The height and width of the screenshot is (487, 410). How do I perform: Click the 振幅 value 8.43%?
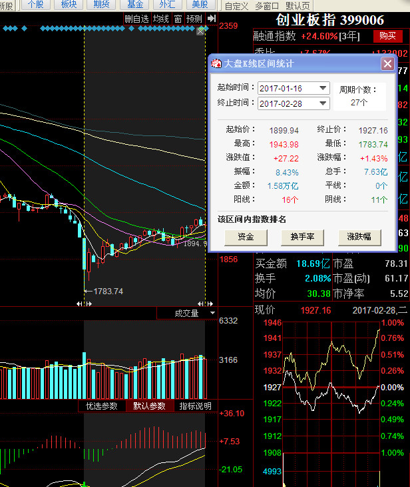point(287,172)
